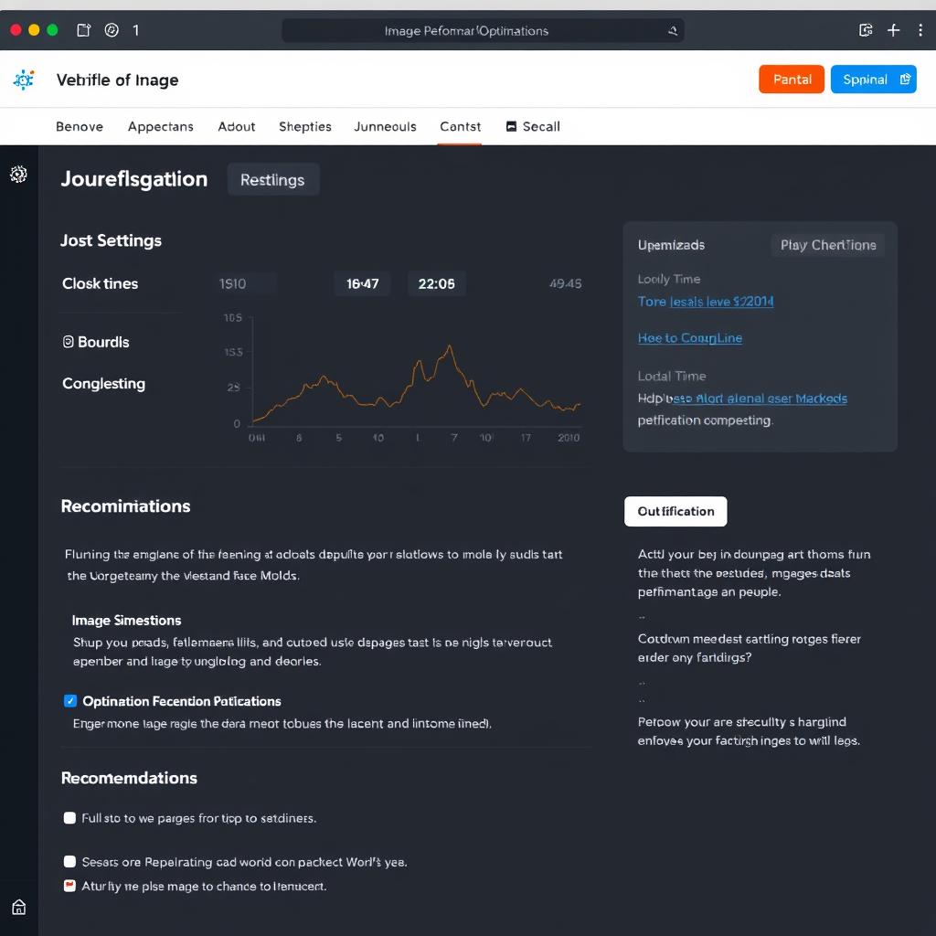This screenshot has width=936, height=936.
Task: Click the 1S10 time value
Action: 233,284
